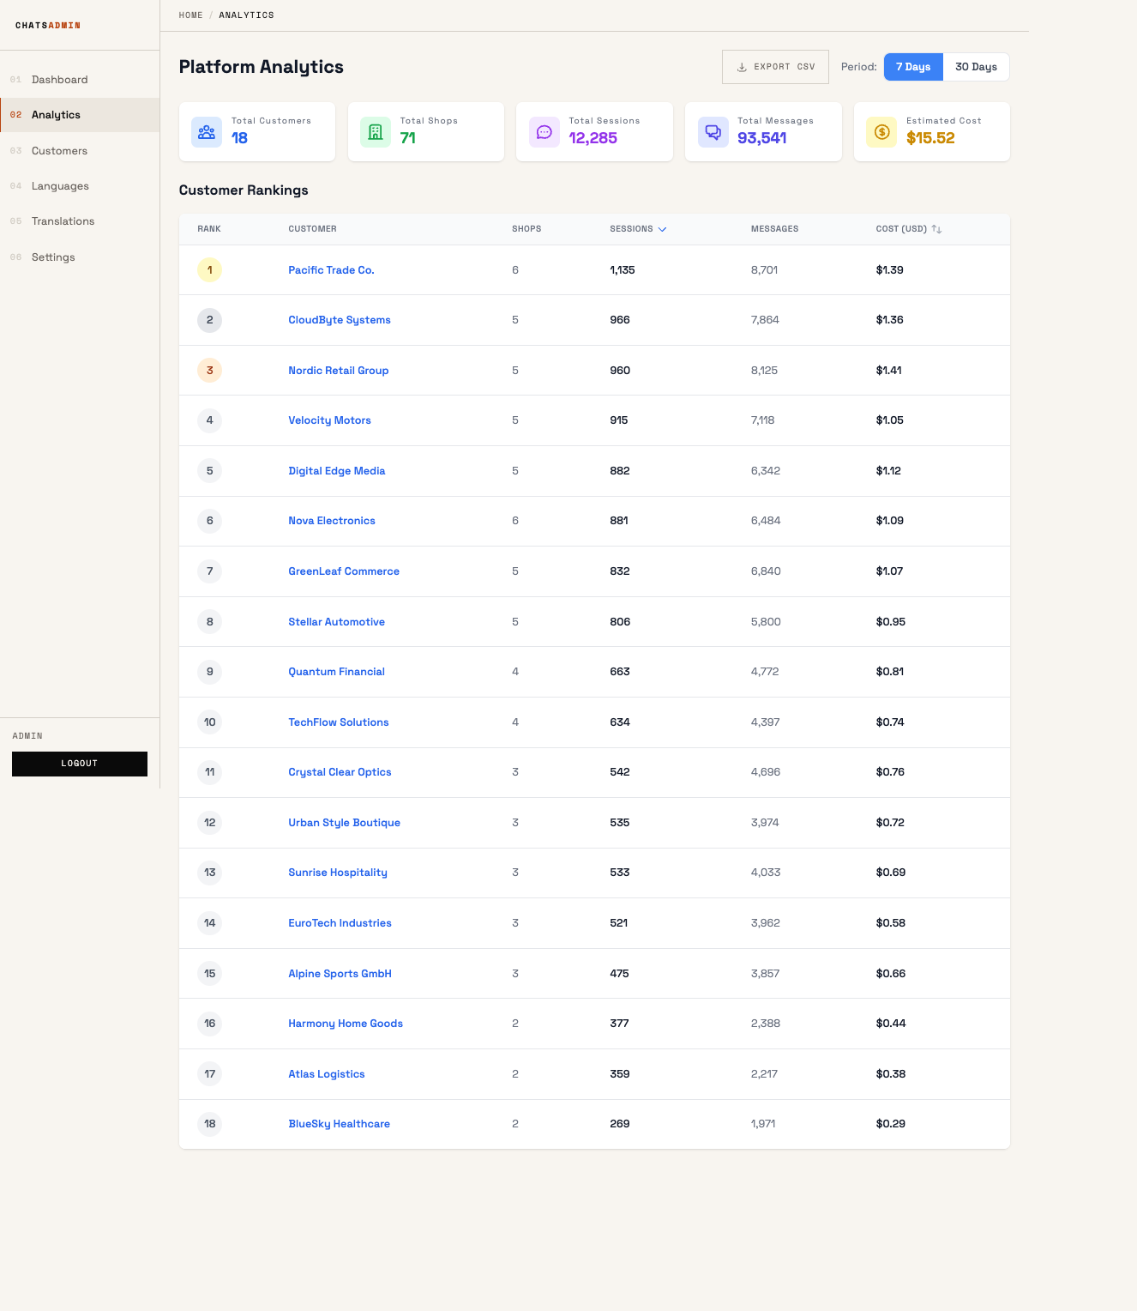Enable the 7 Days period filter
This screenshot has height=1311, width=1137.
[912, 66]
